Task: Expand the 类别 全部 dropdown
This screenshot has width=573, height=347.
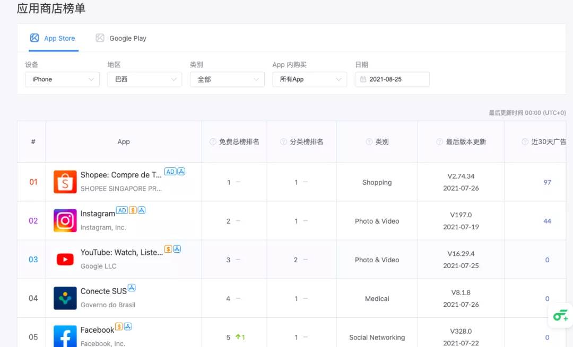Action: [x=227, y=79]
